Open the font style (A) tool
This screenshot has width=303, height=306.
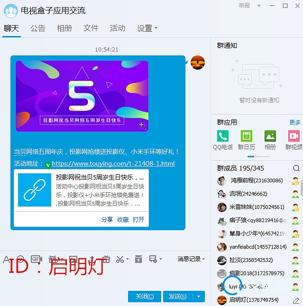[6, 260]
